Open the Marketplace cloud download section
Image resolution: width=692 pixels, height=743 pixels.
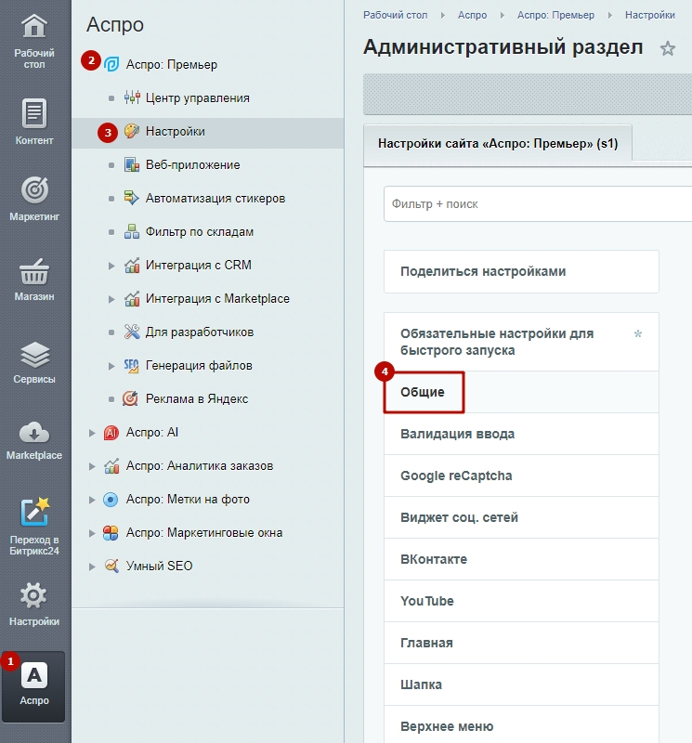(34, 440)
